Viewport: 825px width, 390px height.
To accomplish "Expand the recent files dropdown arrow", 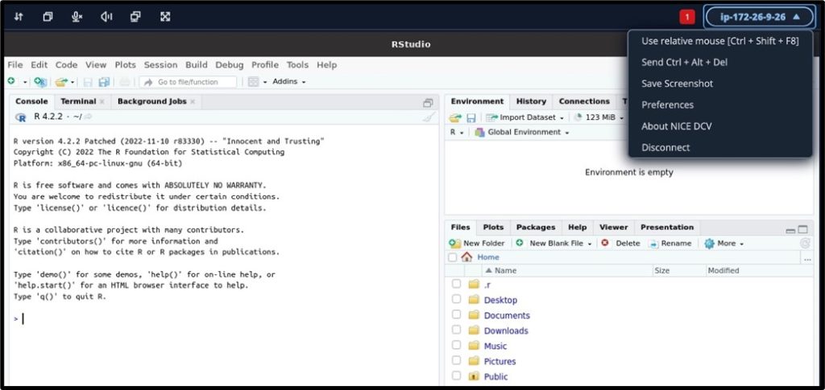I will pyautogui.click(x=73, y=82).
